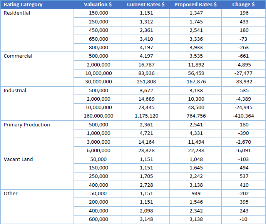The height and width of the screenshot is (224, 266).
Task: Click the change value -27,477
Action: coord(243,73)
